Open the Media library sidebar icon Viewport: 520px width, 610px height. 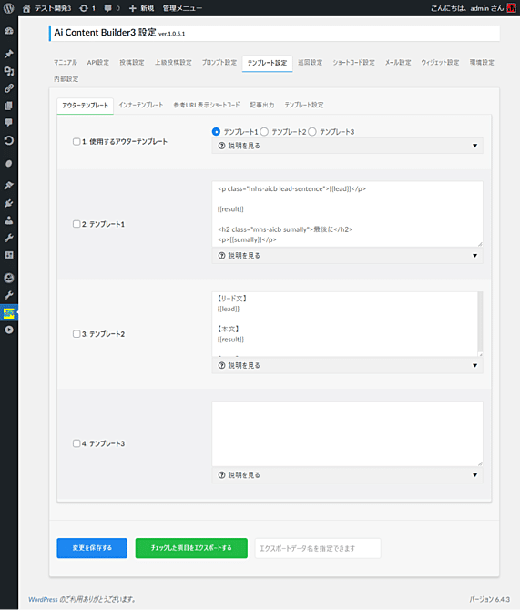click(9, 71)
